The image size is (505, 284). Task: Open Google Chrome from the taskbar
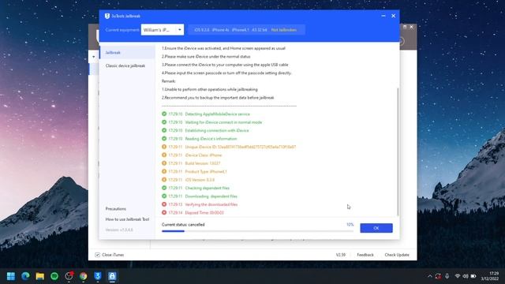tap(84, 276)
